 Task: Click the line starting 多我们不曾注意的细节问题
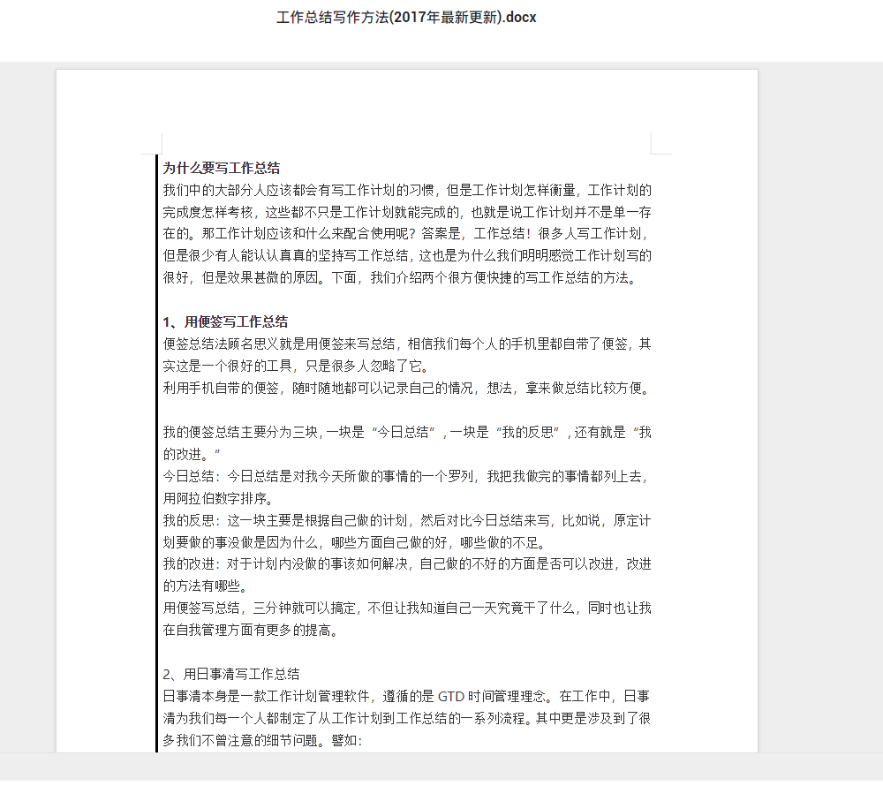262,740
